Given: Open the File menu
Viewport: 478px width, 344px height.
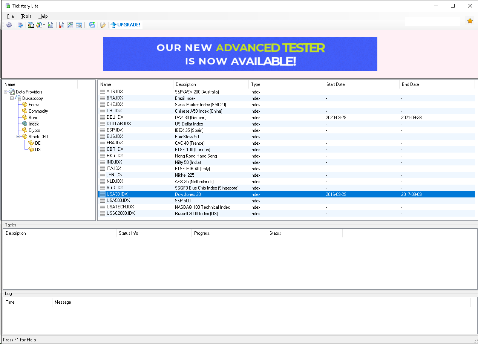Looking at the screenshot, I should (10, 16).
